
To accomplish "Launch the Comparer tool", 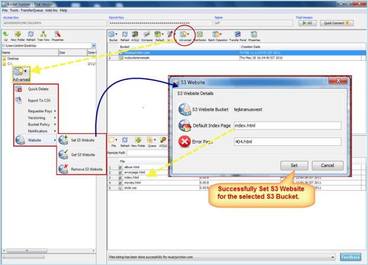I will pyautogui.click(x=147, y=37).
